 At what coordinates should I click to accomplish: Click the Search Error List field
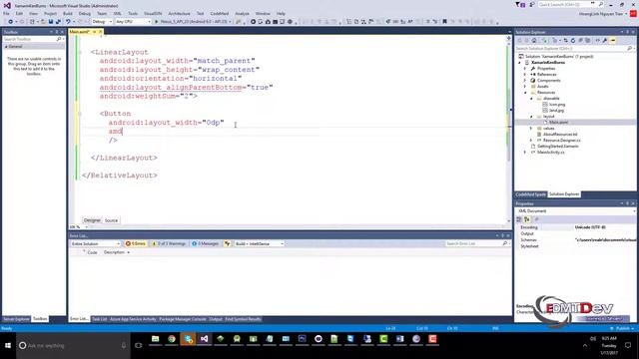(477, 243)
